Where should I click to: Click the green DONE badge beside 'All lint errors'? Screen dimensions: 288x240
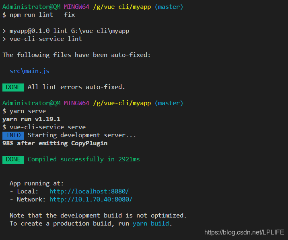tap(13, 87)
